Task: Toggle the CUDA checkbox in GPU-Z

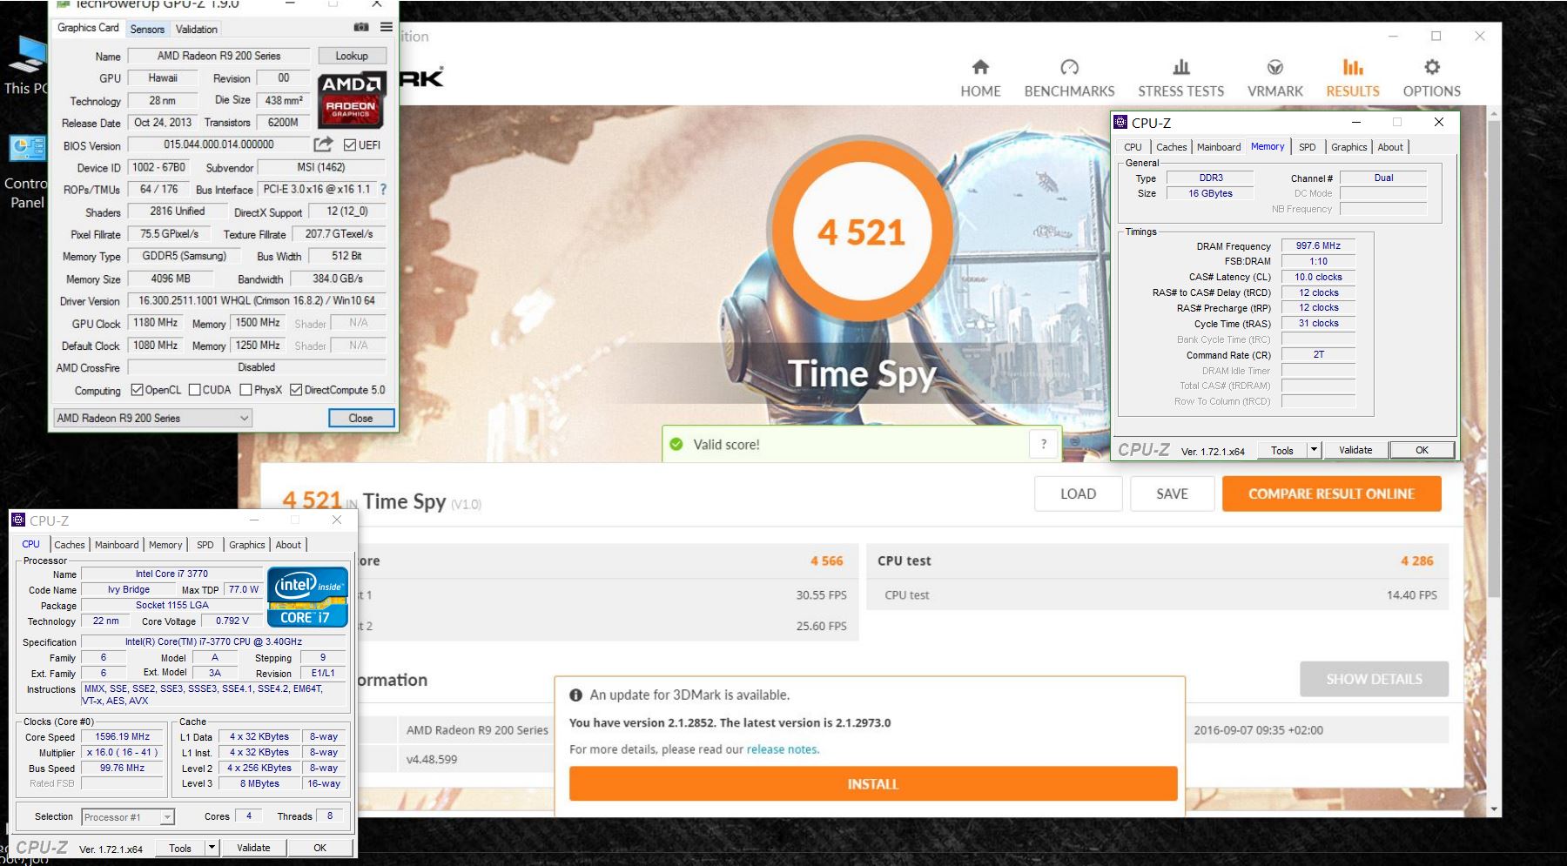Action: pos(194,390)
